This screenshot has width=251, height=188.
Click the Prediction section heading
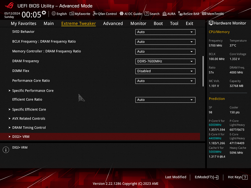click(x=217, y=99)
